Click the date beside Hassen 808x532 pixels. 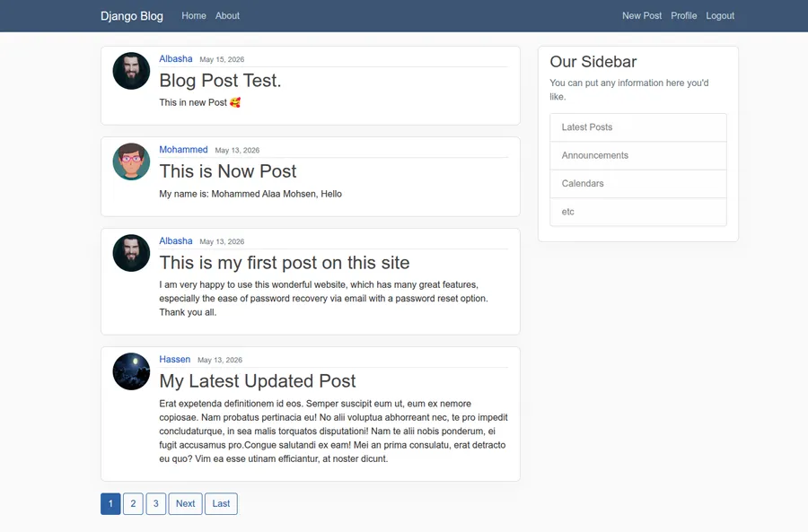click(220, 360)
